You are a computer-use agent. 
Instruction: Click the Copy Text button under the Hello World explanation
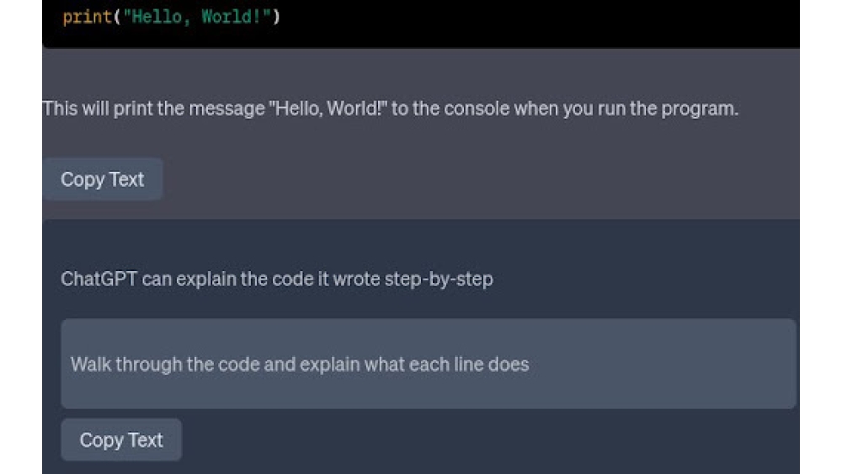point(103,179)
